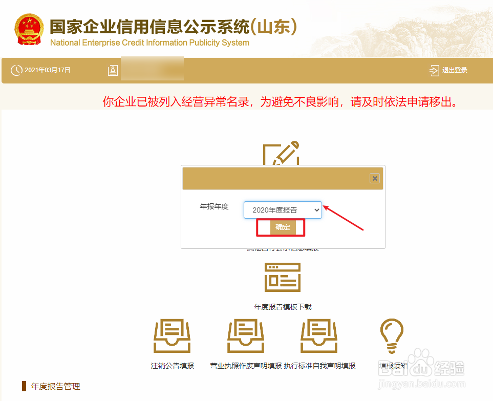Click the 年度报告模板下载 document icon
Screen dimensions: 493x401
pos(282,278)
